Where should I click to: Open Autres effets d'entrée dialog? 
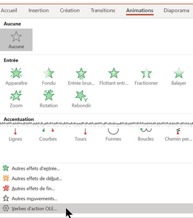click(x=36, y=168)
